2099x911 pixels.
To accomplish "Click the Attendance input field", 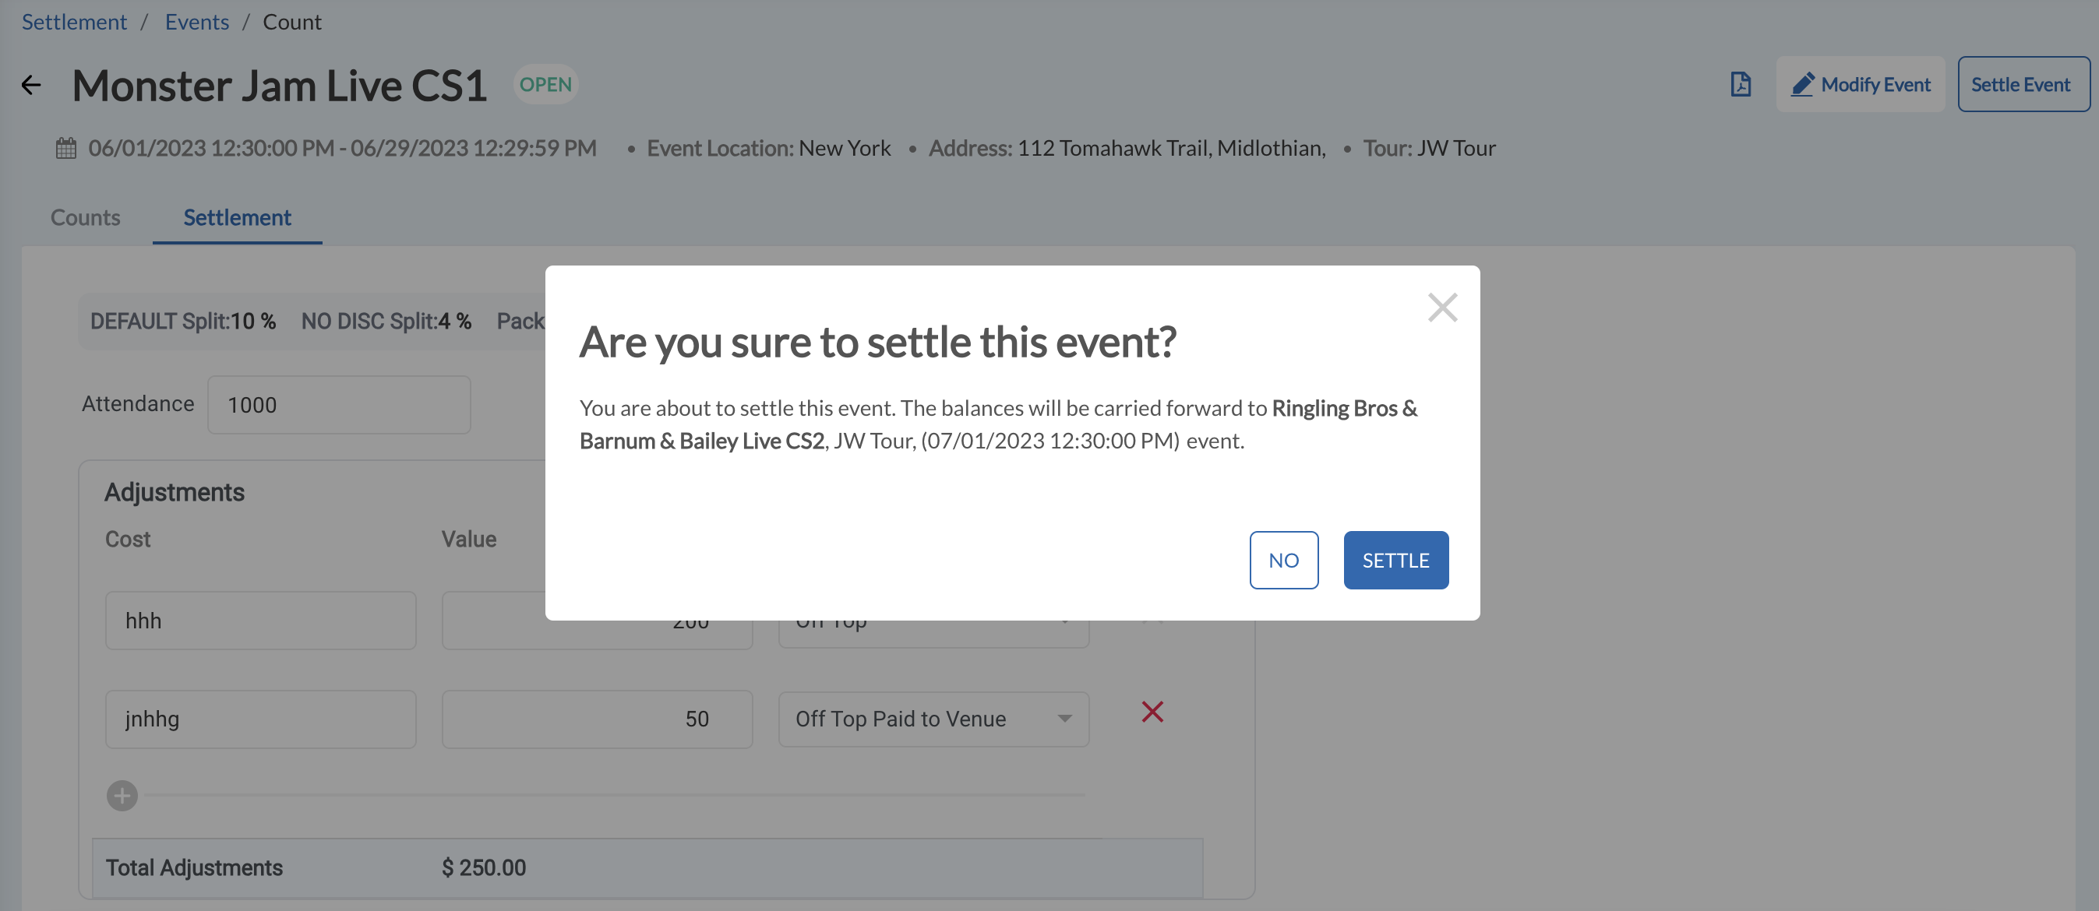I will point(339,405).
